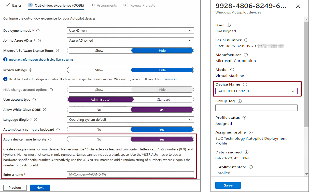Save the Autopilot device changes

click(228, 185)
